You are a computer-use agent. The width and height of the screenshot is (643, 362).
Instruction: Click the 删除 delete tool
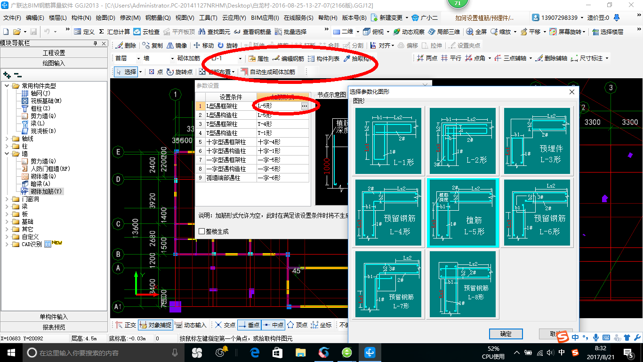click(x=126, y=45)
